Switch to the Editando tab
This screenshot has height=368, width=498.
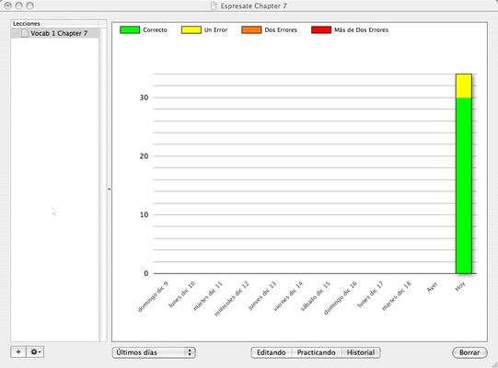tap(271, 352)
